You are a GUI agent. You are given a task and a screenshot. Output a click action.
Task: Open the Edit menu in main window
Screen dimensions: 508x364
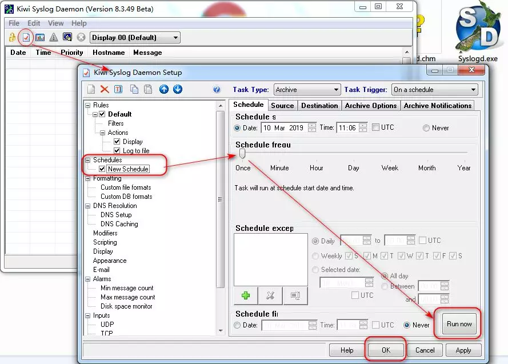coord(34,23)
